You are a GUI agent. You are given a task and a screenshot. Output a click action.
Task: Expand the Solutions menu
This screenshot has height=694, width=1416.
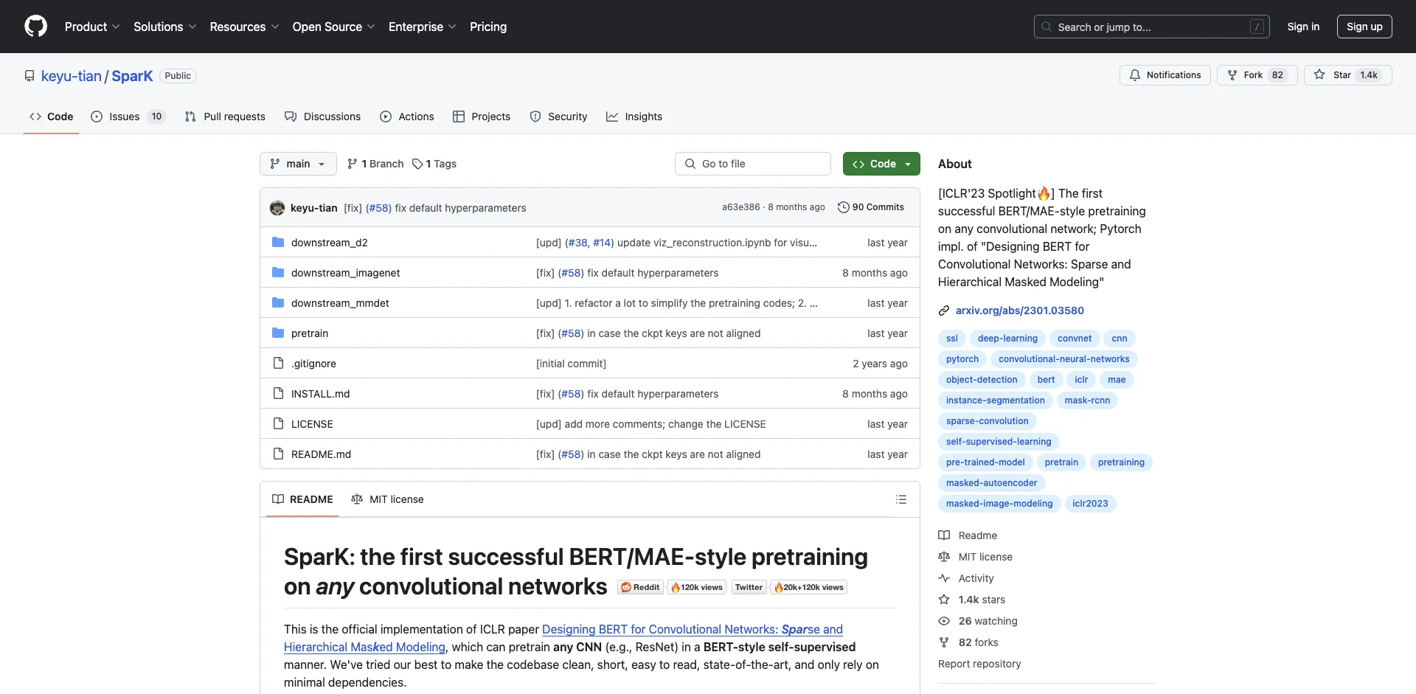click(164, 27)
